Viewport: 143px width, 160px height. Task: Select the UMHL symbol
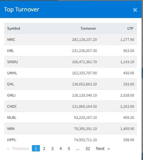point(12,73)
